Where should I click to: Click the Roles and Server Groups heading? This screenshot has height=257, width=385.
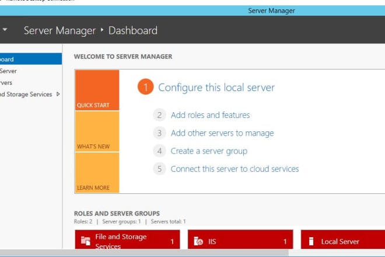[x=117, y=213]
